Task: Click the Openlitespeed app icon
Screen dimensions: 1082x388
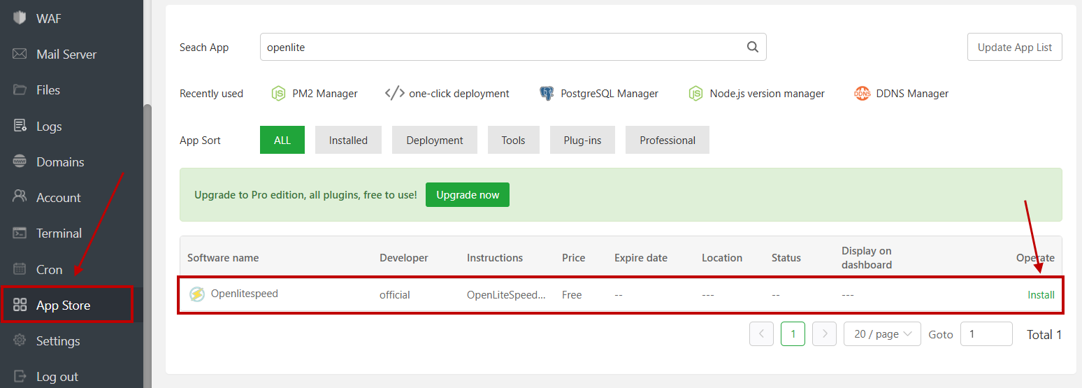Action: pyautogui.click(x=197, y=294)
